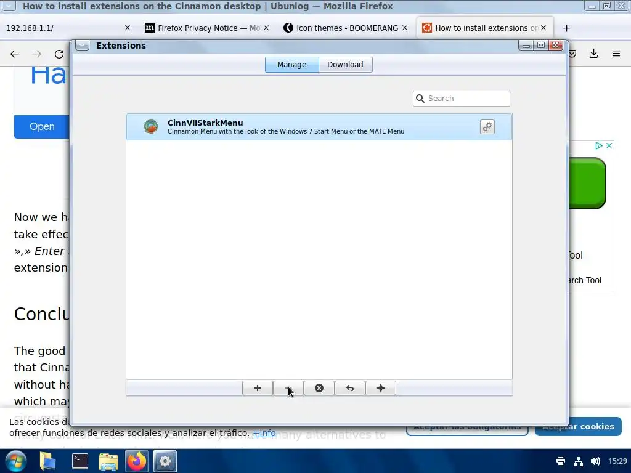This screenshot has width=631, height=473.
Task: Open Firefox downloads panel
Action: pyautogui.click(x=593, y=54)
